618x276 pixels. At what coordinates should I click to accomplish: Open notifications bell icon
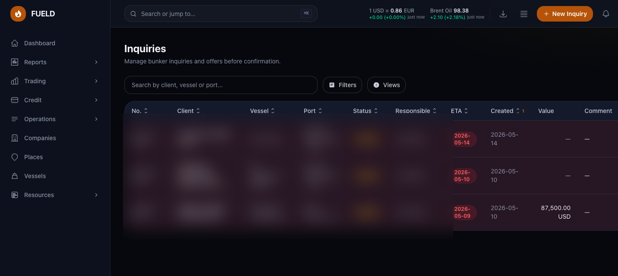(606, 14)
